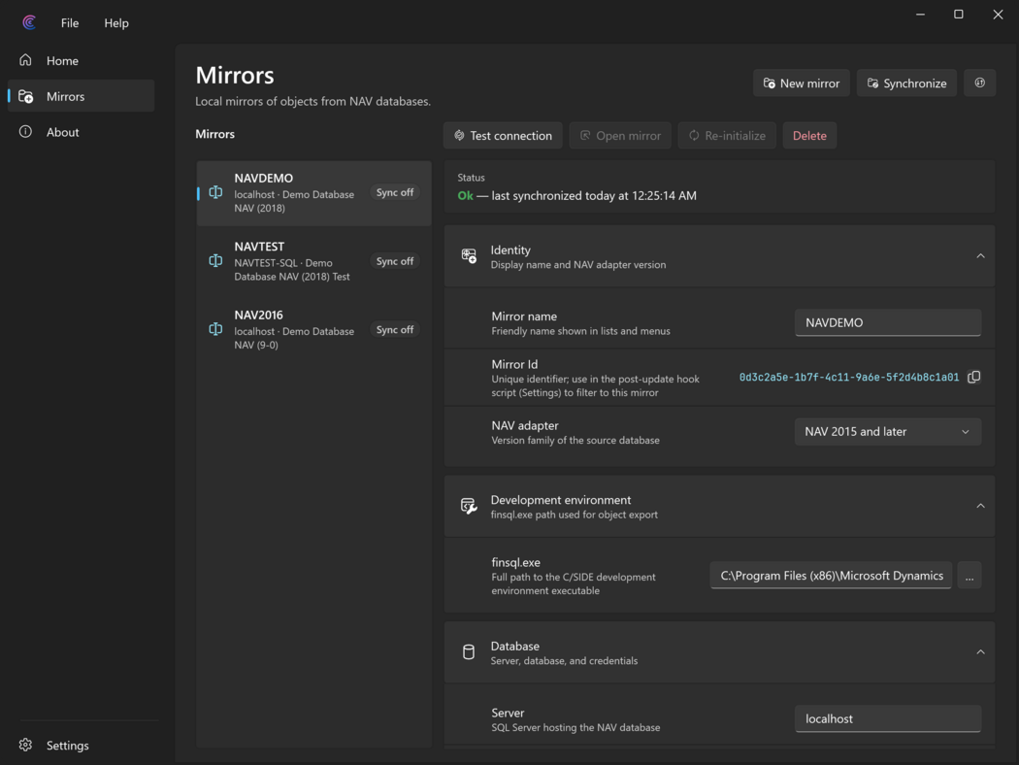Viewport: 1019px width, 765px height.
Task: Click the NAVDEMO mirror icon
Action: tap(215, 192)
